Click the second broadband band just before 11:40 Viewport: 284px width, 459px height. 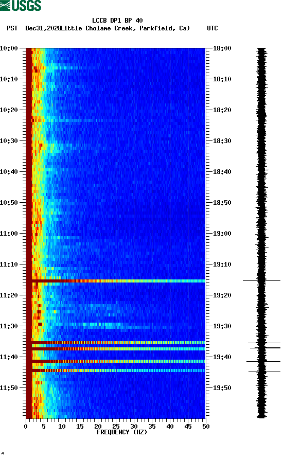coord(116,349)
